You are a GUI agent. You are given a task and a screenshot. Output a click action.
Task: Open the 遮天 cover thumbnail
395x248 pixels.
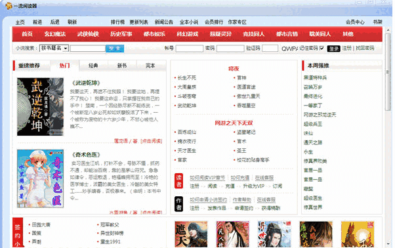tap(191, 234)
